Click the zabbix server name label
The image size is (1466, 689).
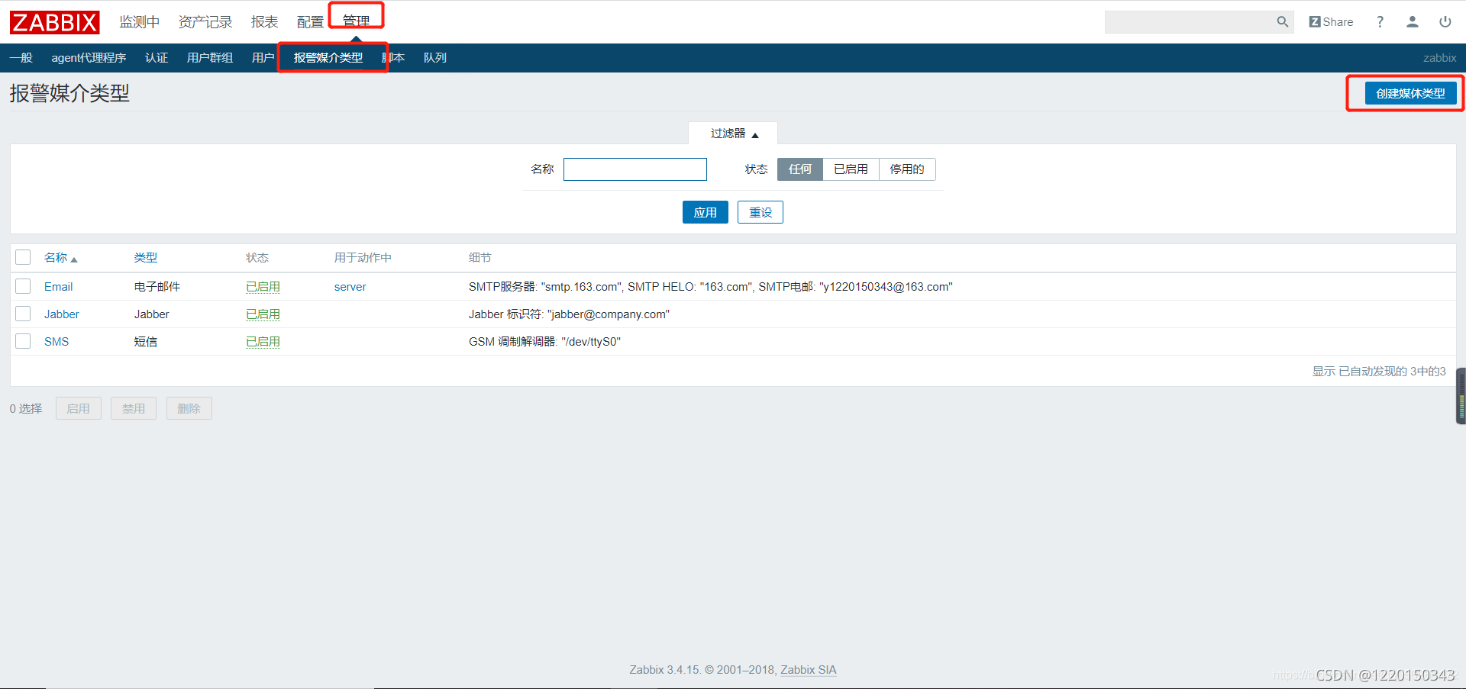click(x=1439, y=58)
